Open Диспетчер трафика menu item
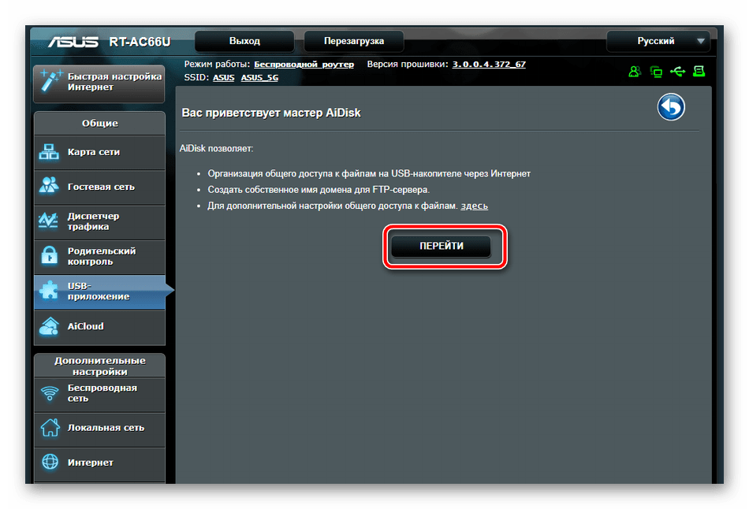Viewport: 749px width, 509px height. coord(99,221)
